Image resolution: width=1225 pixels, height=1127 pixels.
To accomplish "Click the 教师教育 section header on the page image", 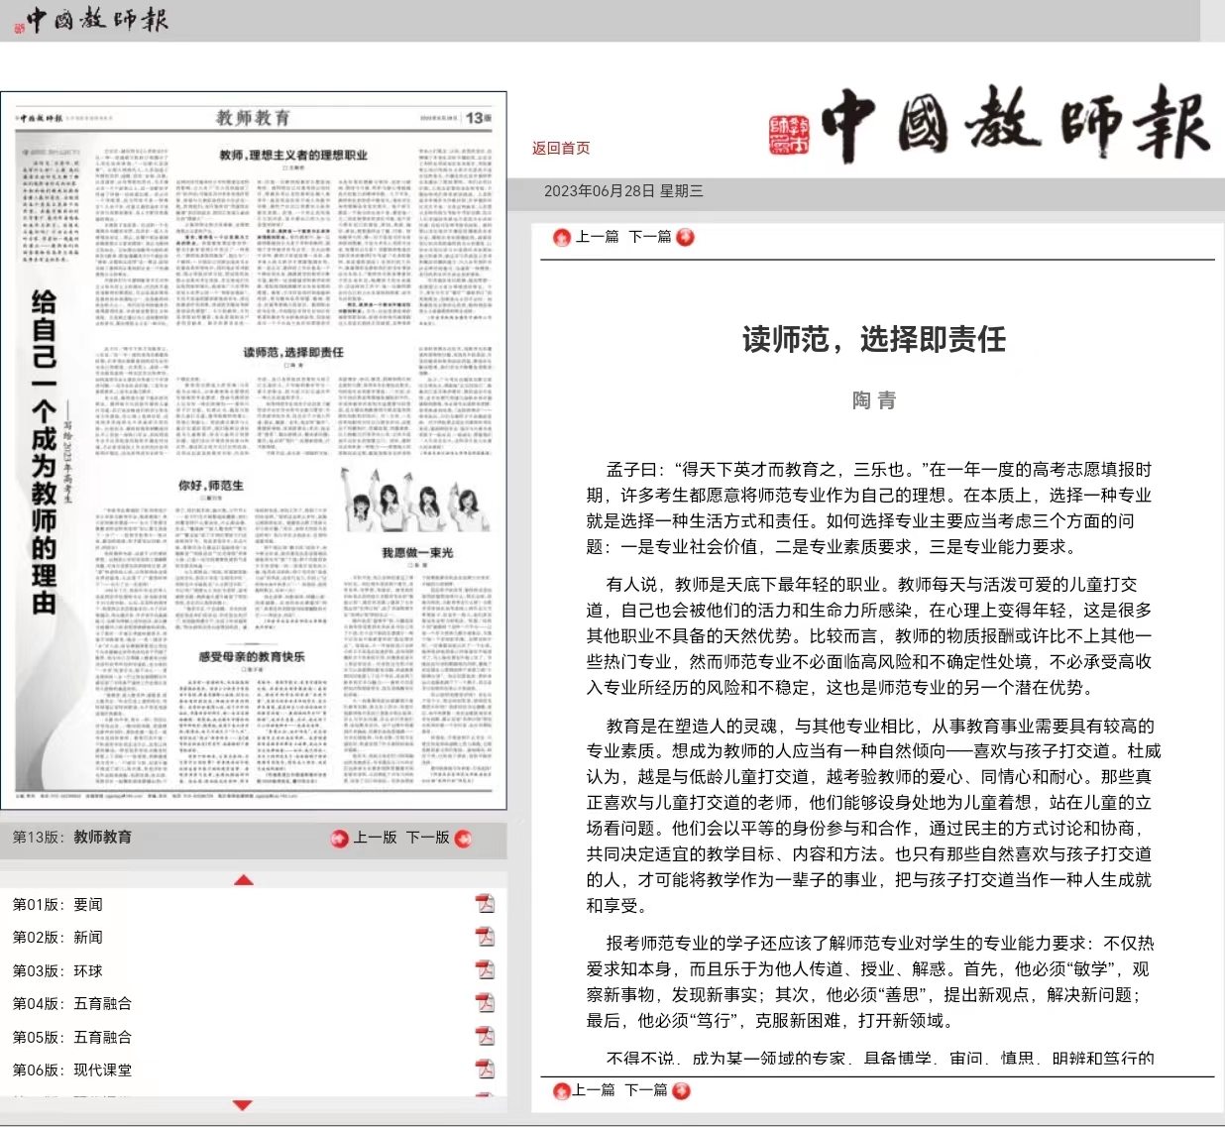I will (253, 117).
